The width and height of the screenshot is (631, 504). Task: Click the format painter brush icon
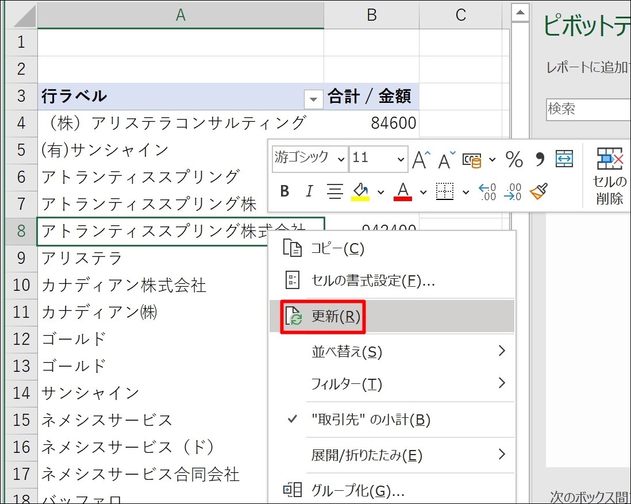pyautogui.click(x=538, y=191)
